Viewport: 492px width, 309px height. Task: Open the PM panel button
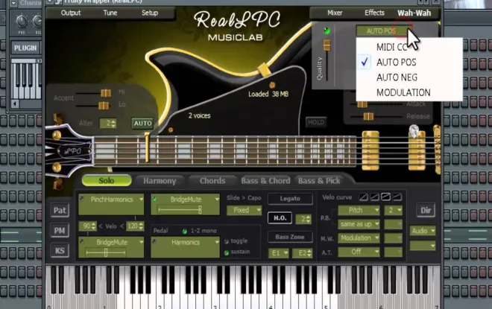click(x=60, y=231)
